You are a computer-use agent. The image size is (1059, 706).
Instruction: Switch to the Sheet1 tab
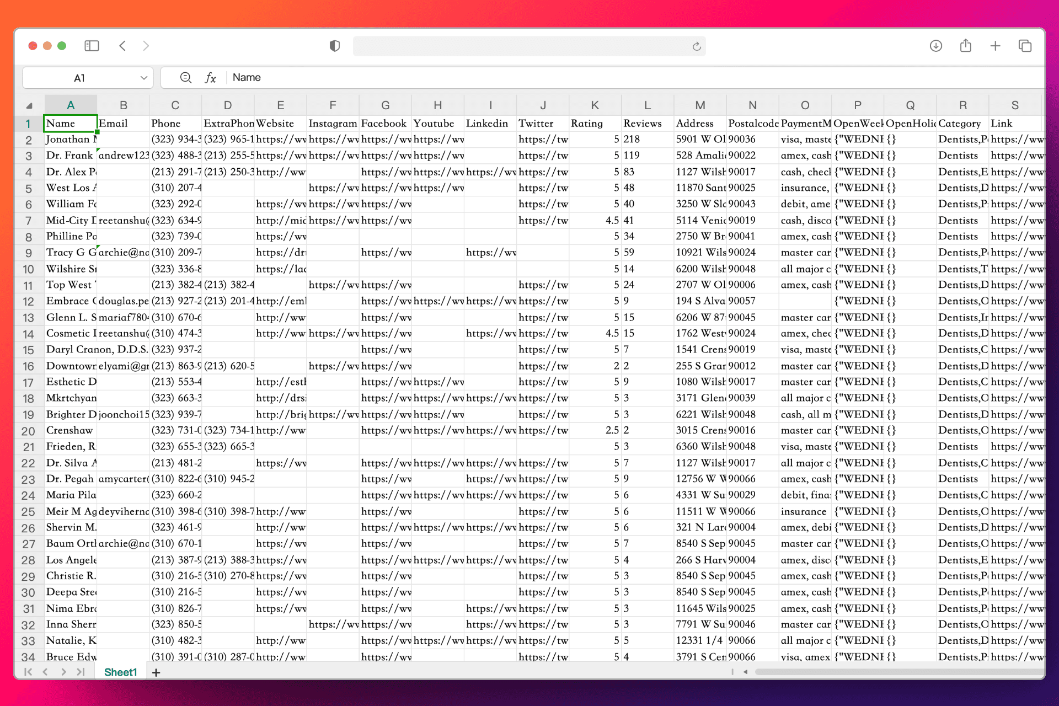(120, 672)
